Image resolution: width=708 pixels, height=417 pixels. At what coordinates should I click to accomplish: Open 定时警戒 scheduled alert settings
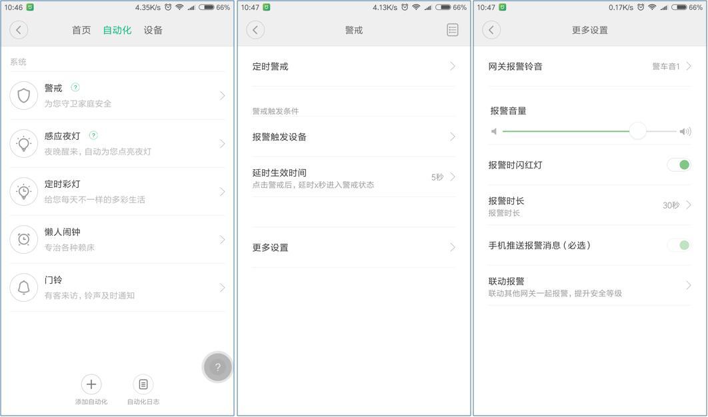pyautogui.click(x=353, y=67)
